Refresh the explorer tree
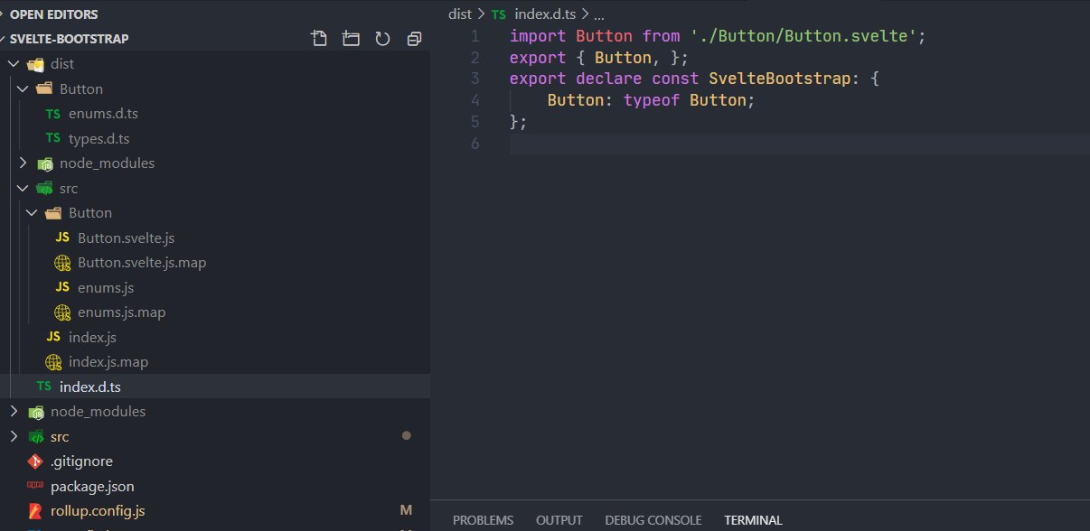This screenshot has width=1090, height=531. (382, 39)
